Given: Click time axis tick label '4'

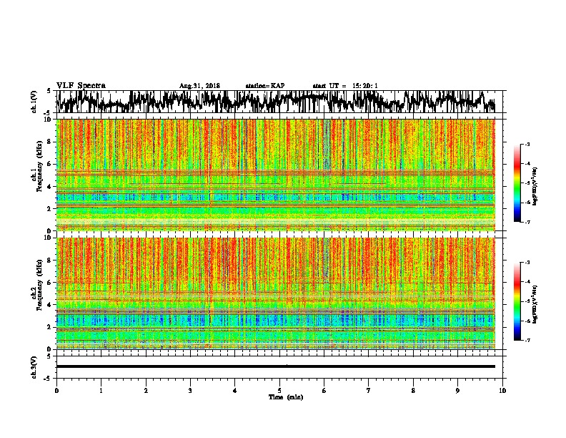Looking at the screenshot, I should pyautogui.click(x=235, y=391).
